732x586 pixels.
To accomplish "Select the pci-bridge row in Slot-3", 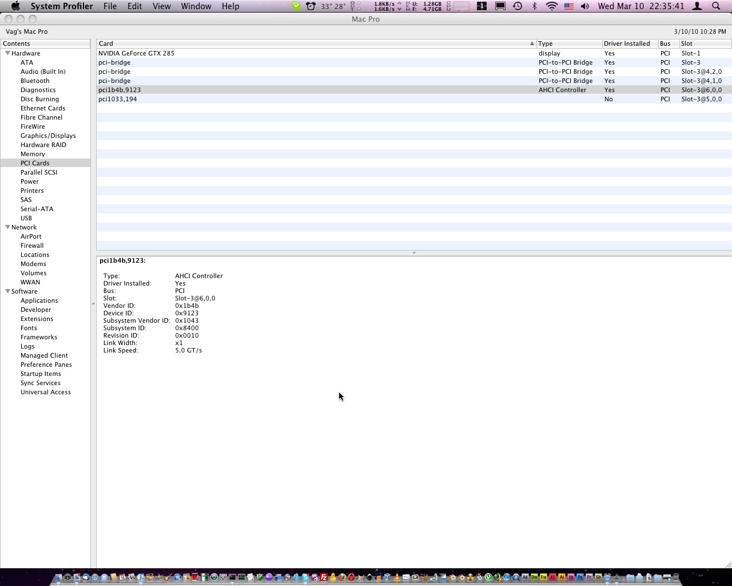I will coord(414,62).
